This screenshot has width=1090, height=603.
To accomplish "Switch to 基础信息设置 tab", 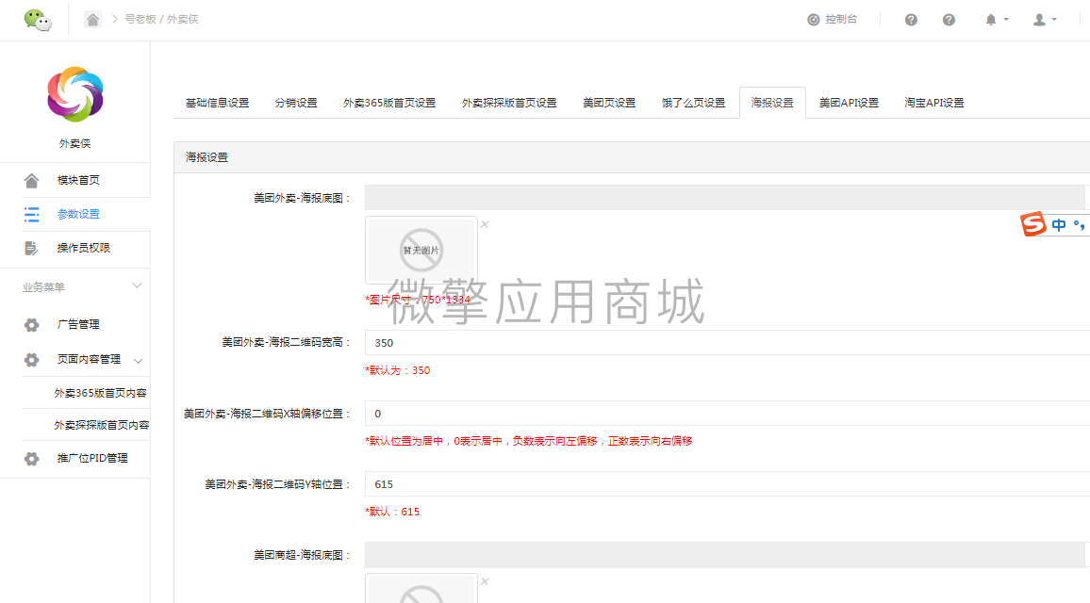I will (217, 103).
